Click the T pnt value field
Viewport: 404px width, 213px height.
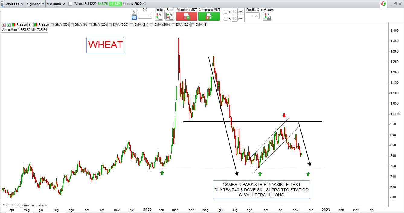coord(235,12)
